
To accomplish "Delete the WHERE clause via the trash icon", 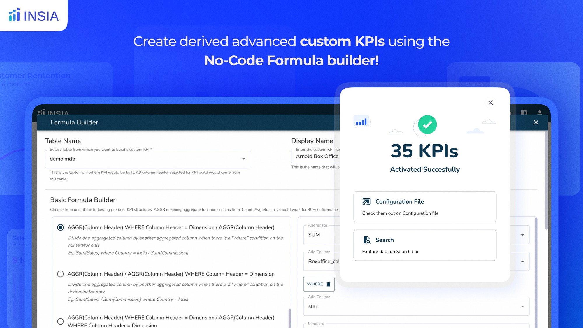I will click(329, 284).
